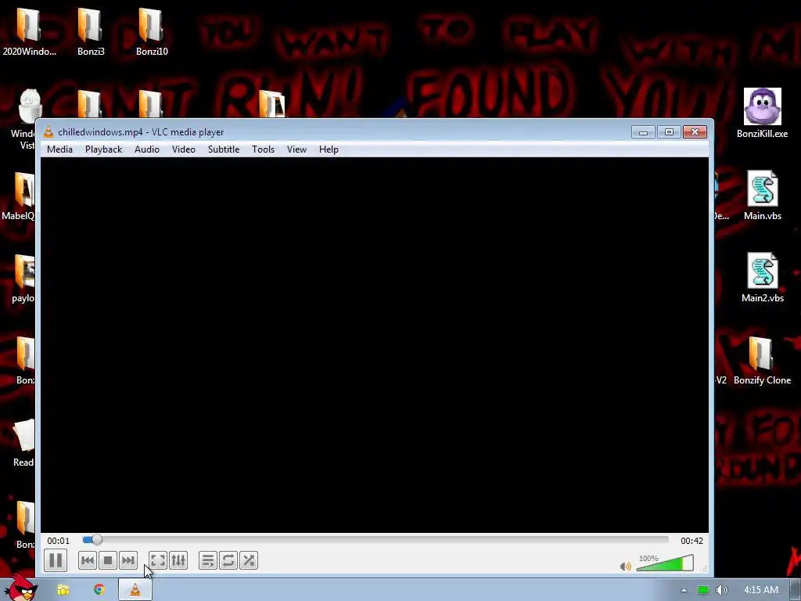This screenshot has height=601, width=801.
Task: Pause the video playback in VLC
Action: click(56, 560)
